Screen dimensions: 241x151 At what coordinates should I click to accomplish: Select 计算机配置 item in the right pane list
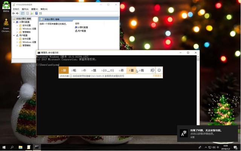click(x=81, y=27)
